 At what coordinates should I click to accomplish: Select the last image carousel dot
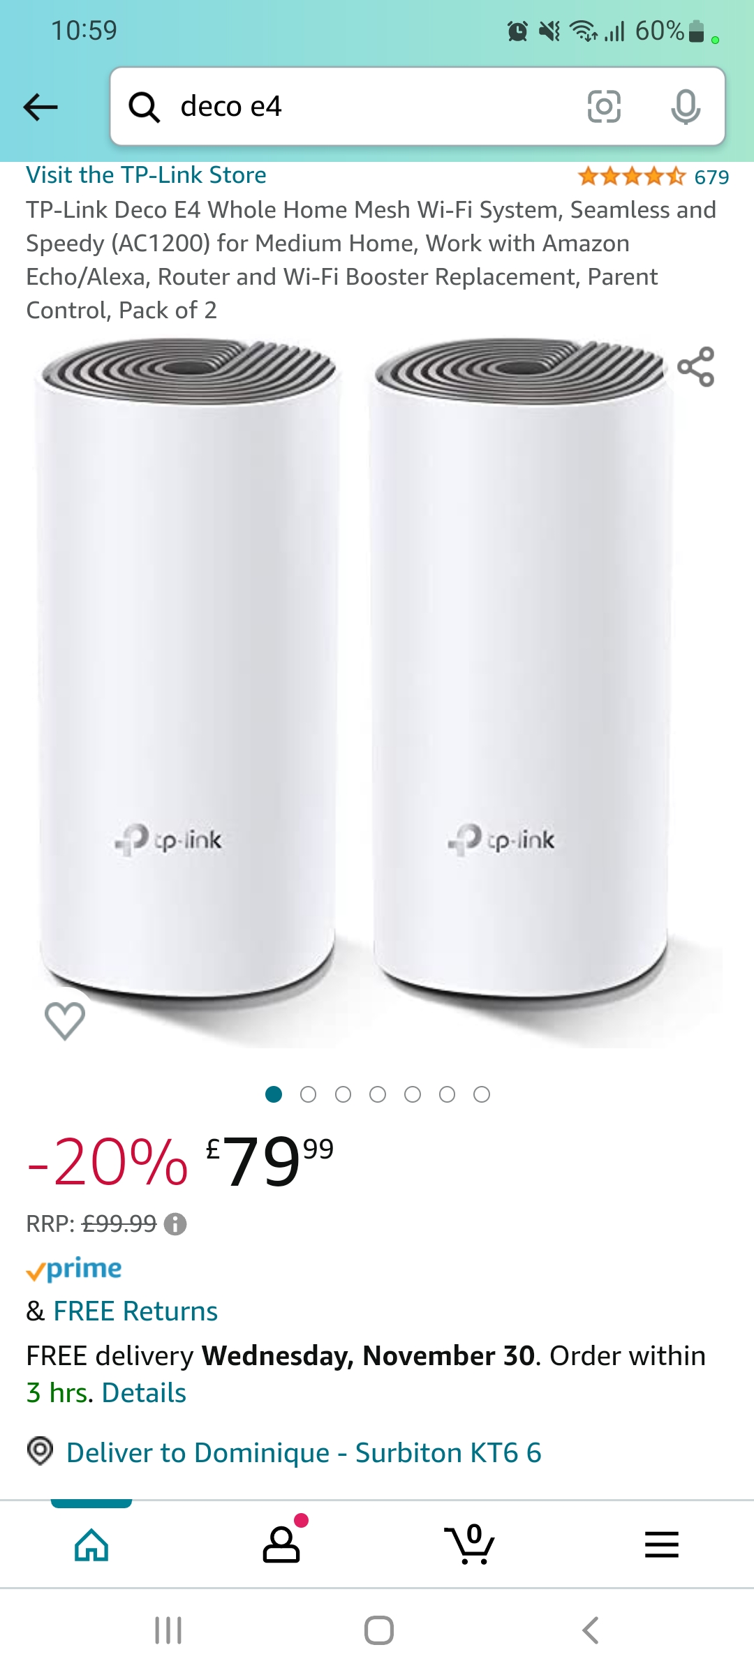(x=482, y=1094)
